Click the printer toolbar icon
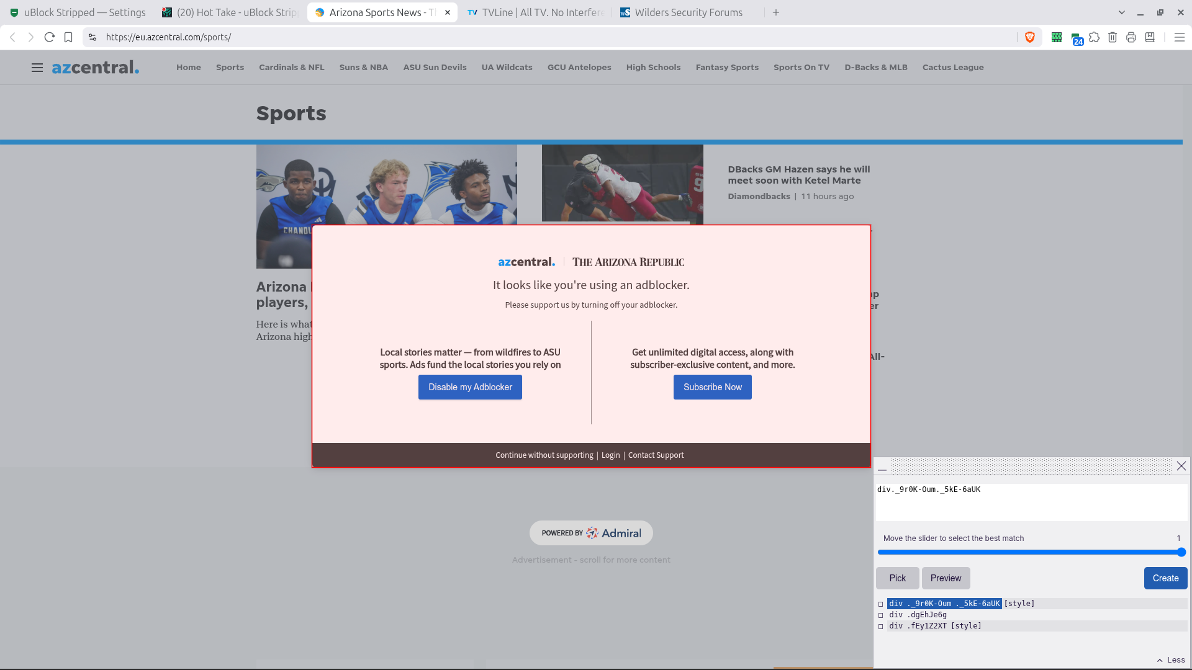 pos(1131,37)
